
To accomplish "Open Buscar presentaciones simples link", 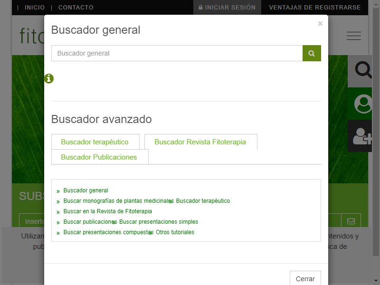I will (x=159, y=222).
